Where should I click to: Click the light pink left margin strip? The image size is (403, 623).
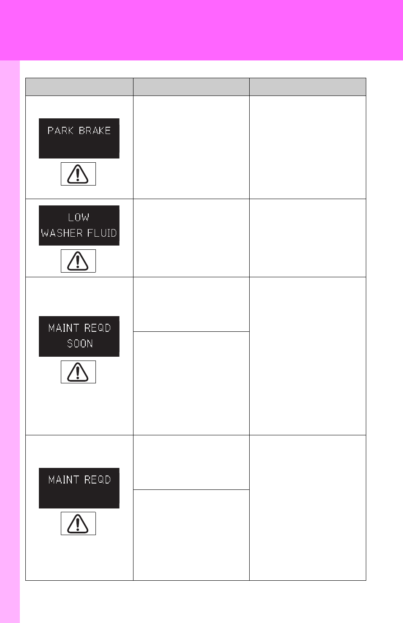(x=10, y=342)
